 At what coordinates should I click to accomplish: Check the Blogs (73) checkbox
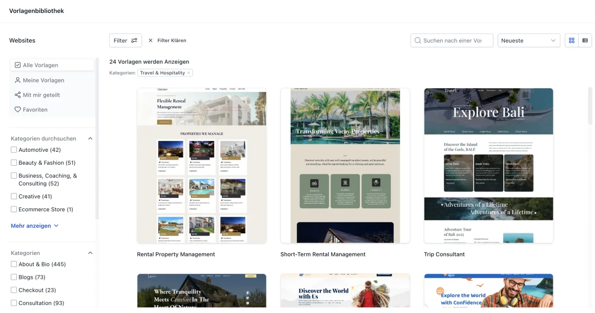(x=14, y=277)
